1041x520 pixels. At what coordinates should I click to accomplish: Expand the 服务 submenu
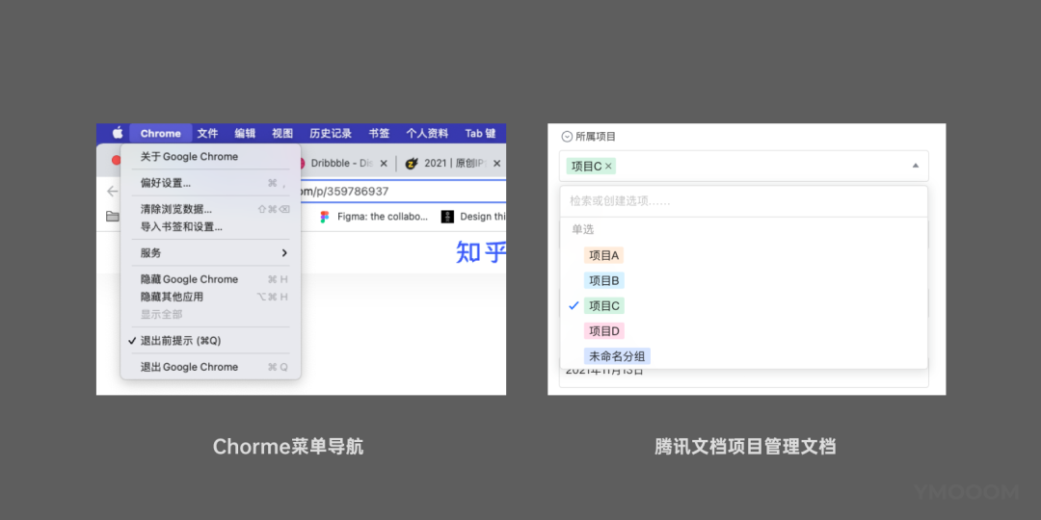(x=210, y=252)
